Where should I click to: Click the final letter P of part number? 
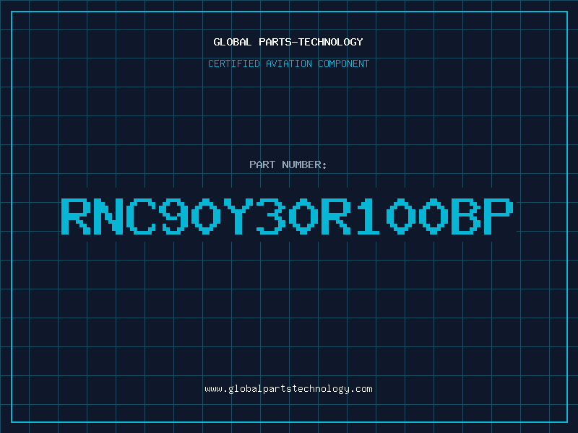[499, 216]
